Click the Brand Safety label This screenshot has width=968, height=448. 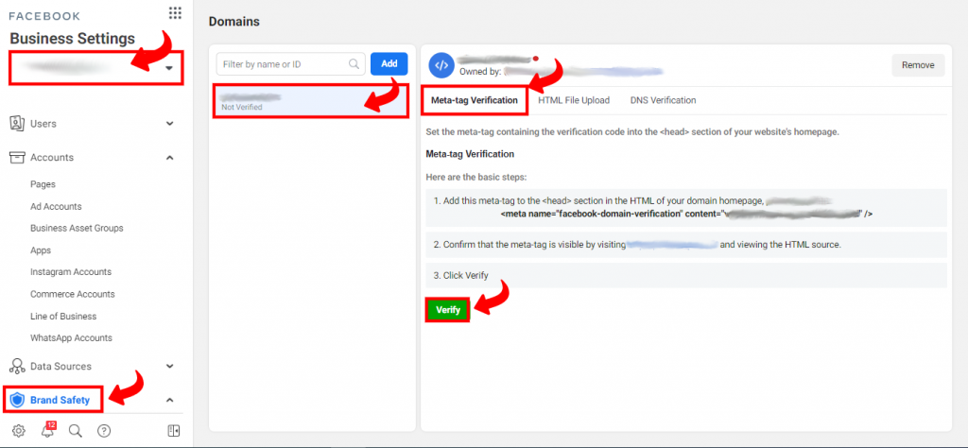pos(60,400)
